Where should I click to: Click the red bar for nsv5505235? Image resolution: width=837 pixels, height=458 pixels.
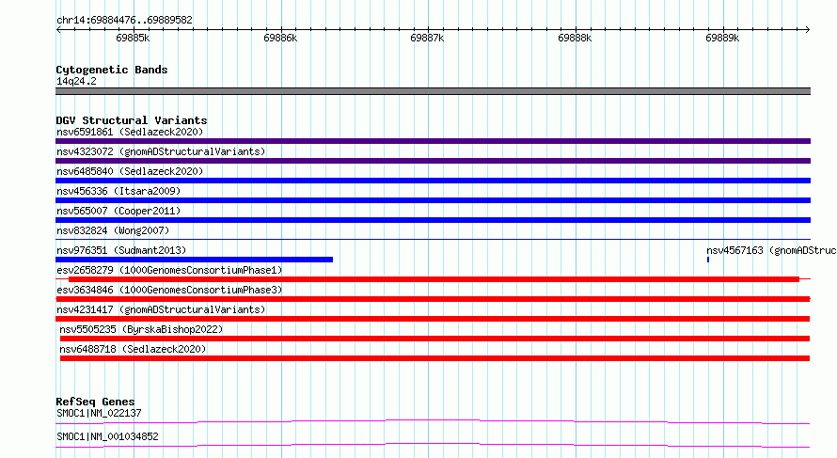(x=435, y=339)
